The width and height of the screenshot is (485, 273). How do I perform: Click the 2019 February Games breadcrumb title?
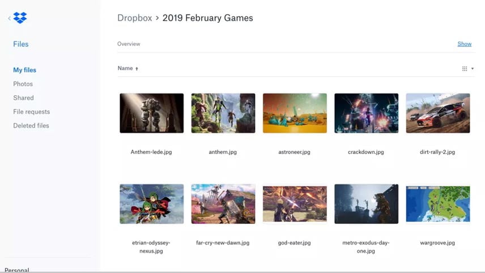[207, 18]
